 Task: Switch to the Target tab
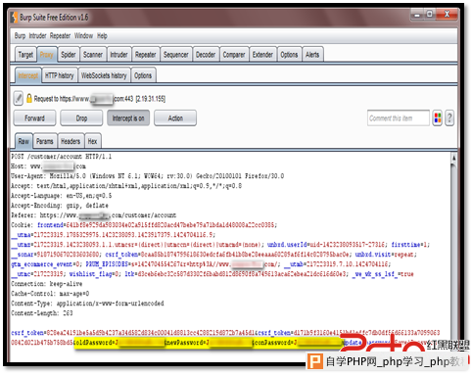pyautogui.click(x=25, y=55)
